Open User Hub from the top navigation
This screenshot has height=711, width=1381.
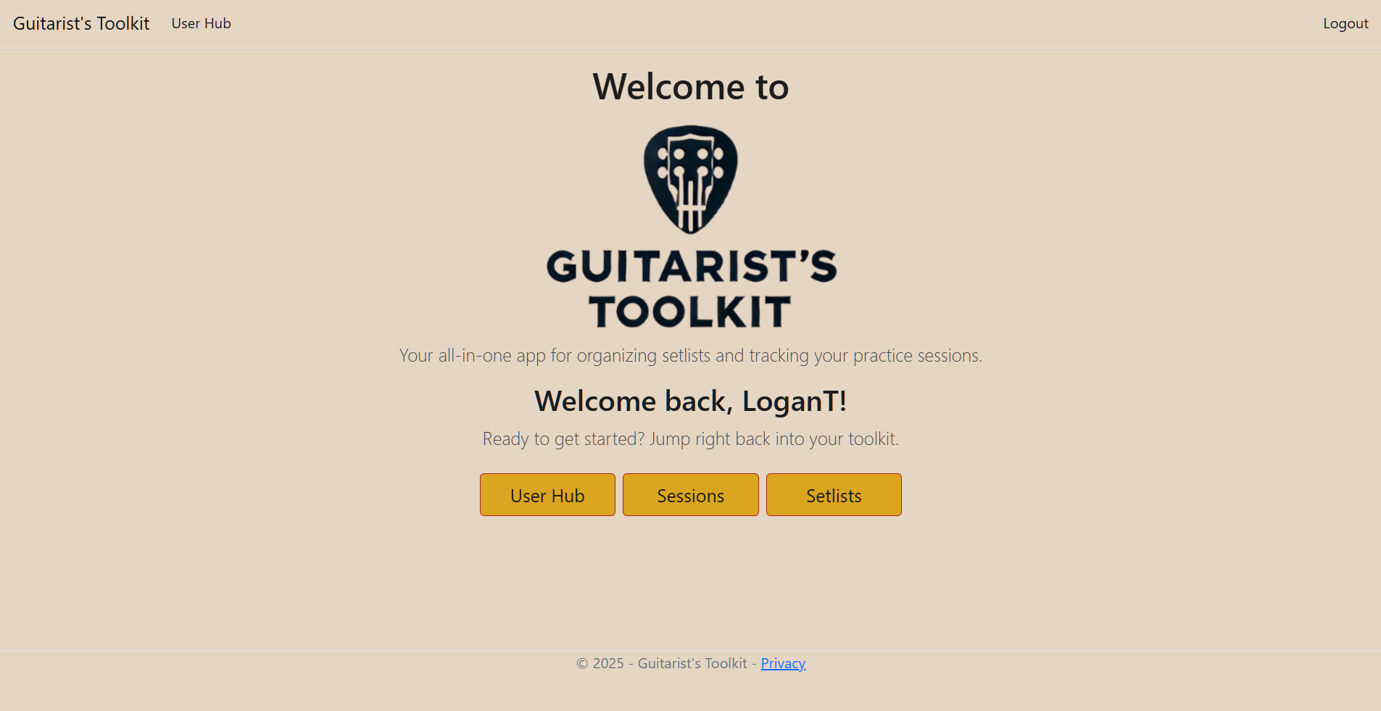201,23
